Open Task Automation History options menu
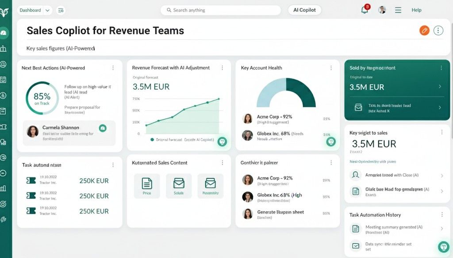 tap(441, 215)
